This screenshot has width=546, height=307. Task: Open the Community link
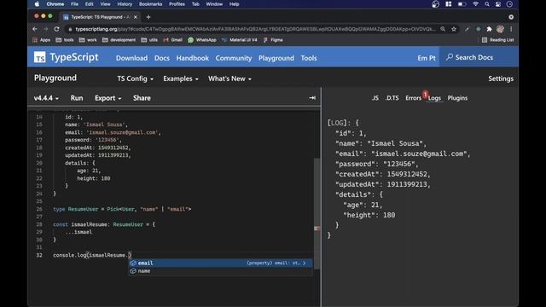pos(234,58)
